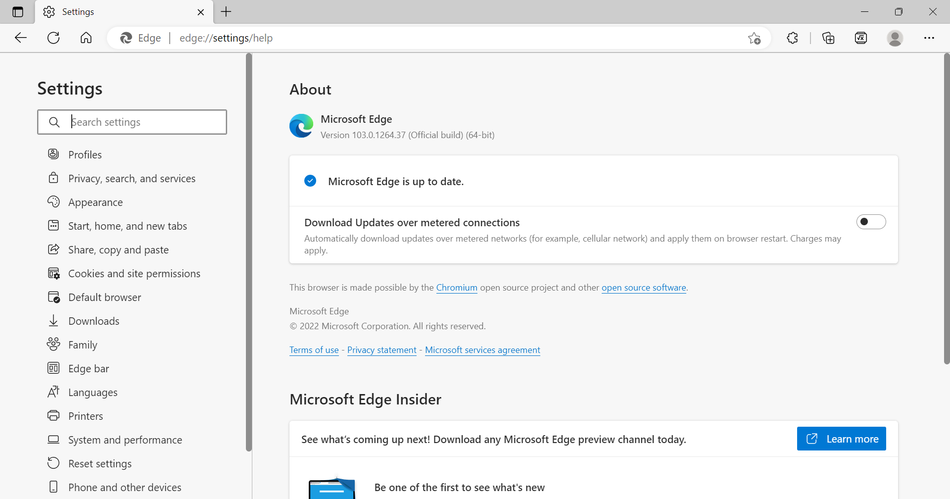The image size is (950, 499).
Task: Click the Edge bar icon
Action: click(53, 368)
